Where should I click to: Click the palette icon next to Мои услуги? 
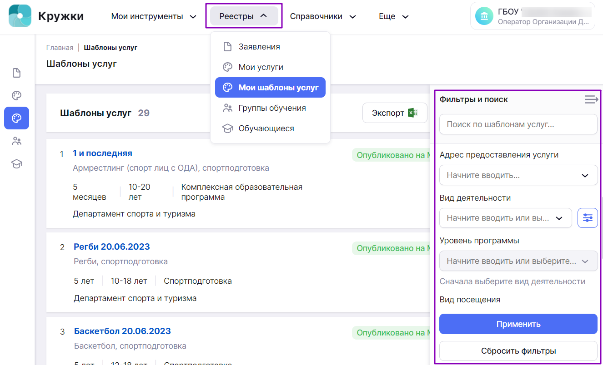[227, 67]
